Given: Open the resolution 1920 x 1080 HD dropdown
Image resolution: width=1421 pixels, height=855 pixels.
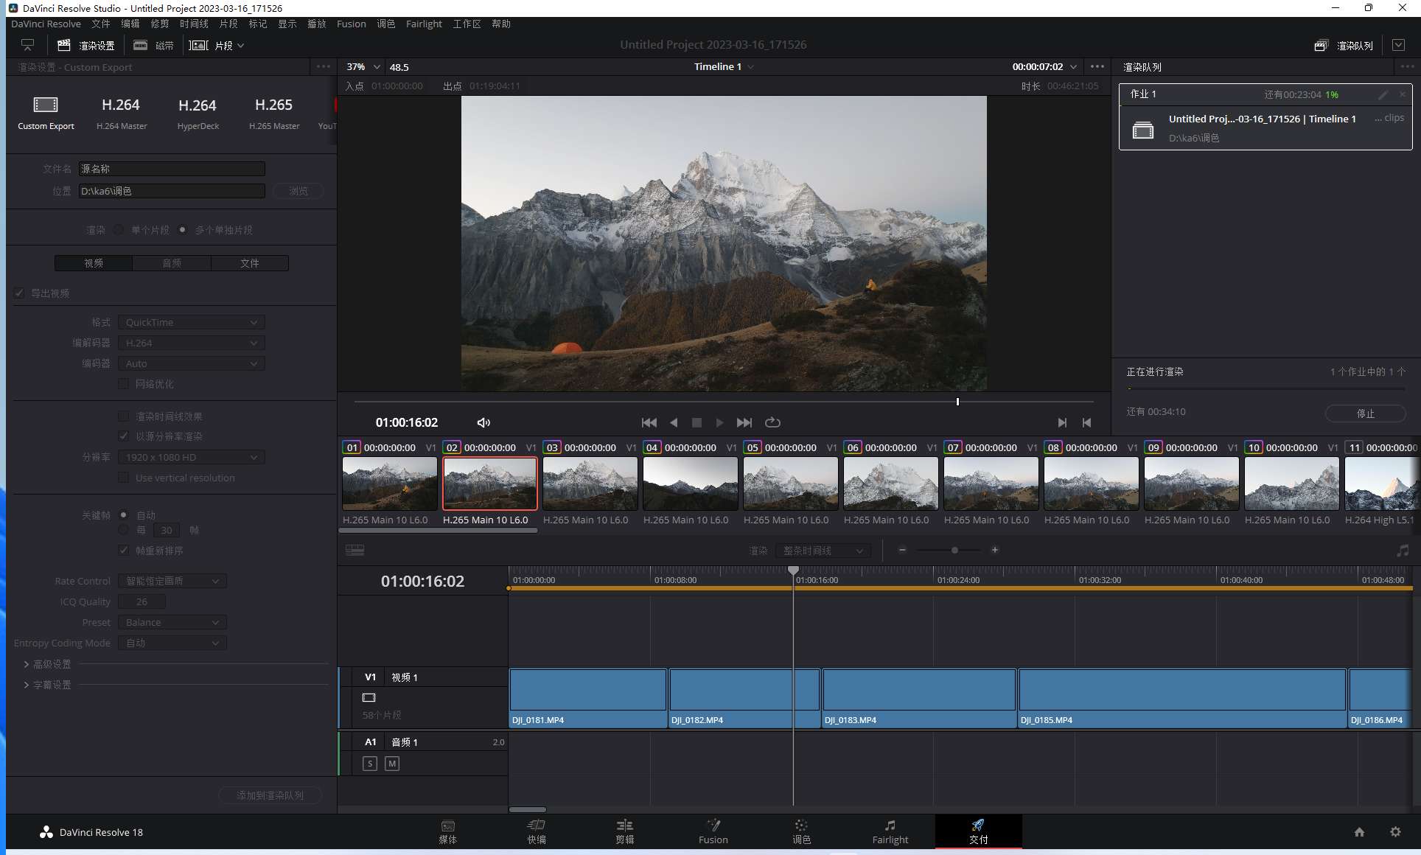Looking at the screenshot, I should click(x=191, y=457).
